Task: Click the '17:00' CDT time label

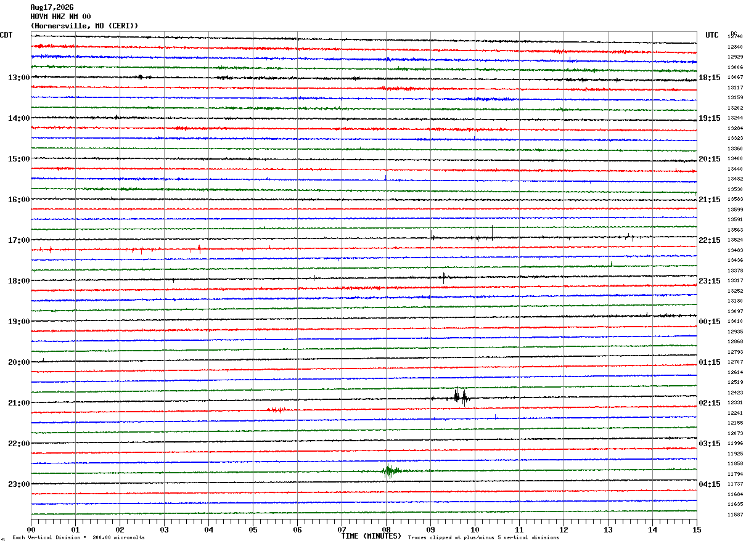Action: (x=19, y=240)
